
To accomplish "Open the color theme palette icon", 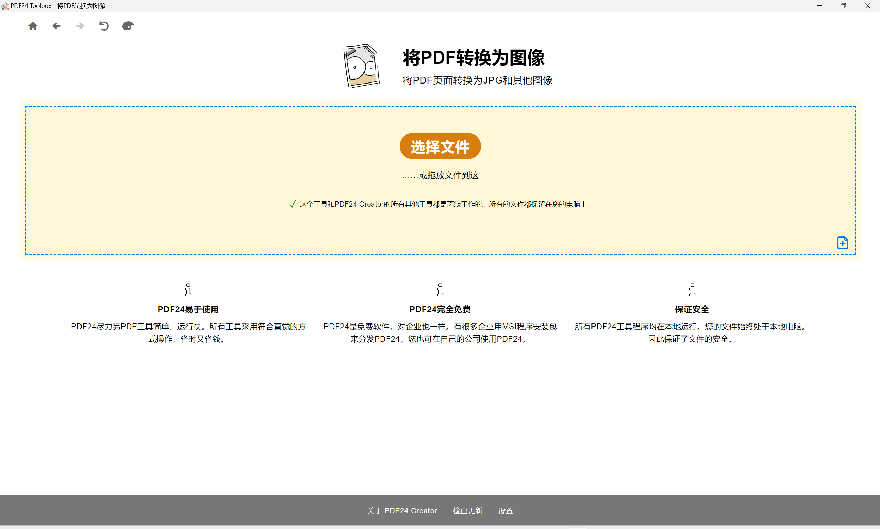I will 128,26.
